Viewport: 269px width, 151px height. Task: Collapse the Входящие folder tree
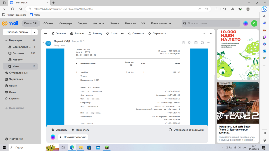pyautogui.click(x=6, y=41)
